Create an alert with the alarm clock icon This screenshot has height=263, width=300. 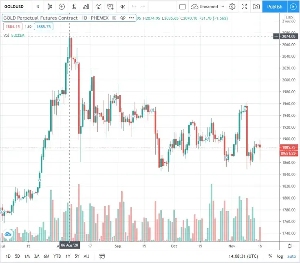(110, 7)
